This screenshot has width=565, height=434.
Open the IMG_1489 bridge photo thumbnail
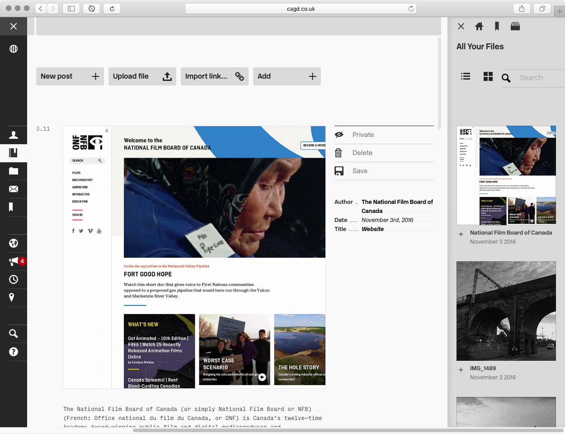pyautogui.click(x=506, y=311)
